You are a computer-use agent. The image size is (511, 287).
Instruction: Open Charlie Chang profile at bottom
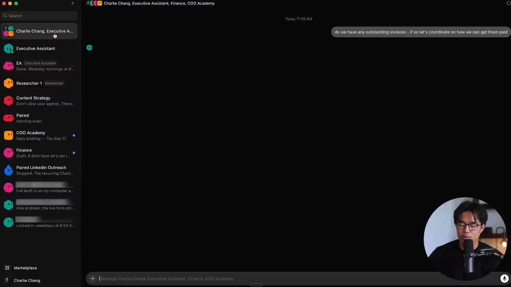pyautogui.click(x=27, y=281)
